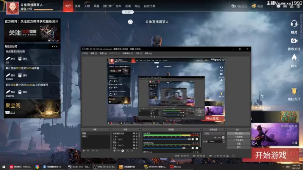
Task: Toggle visibility of 图像 3 source
Action: [x=134, y=142]
